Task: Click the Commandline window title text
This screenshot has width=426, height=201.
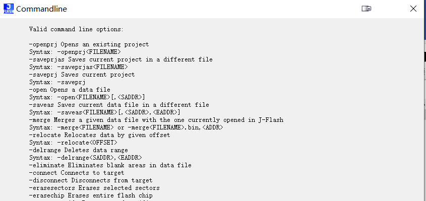Action: pyautogui.click(x=41, y=9)
